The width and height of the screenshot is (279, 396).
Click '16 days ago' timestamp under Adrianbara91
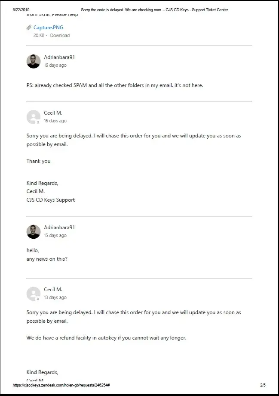coord(55,65)
